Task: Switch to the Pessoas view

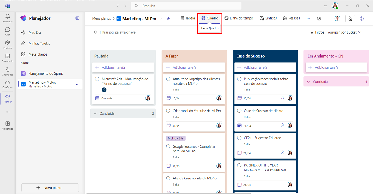Action: [x=292, y=18]
